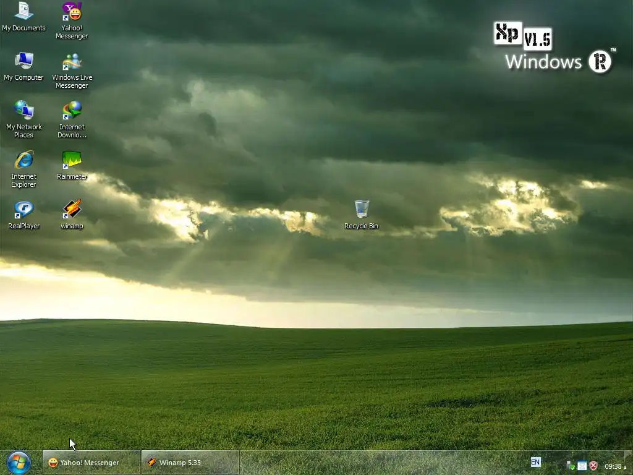The height and width of the screenshot is (475, 633).
Task: Click the 09:38 system clock
Action: tap(613, 466)
